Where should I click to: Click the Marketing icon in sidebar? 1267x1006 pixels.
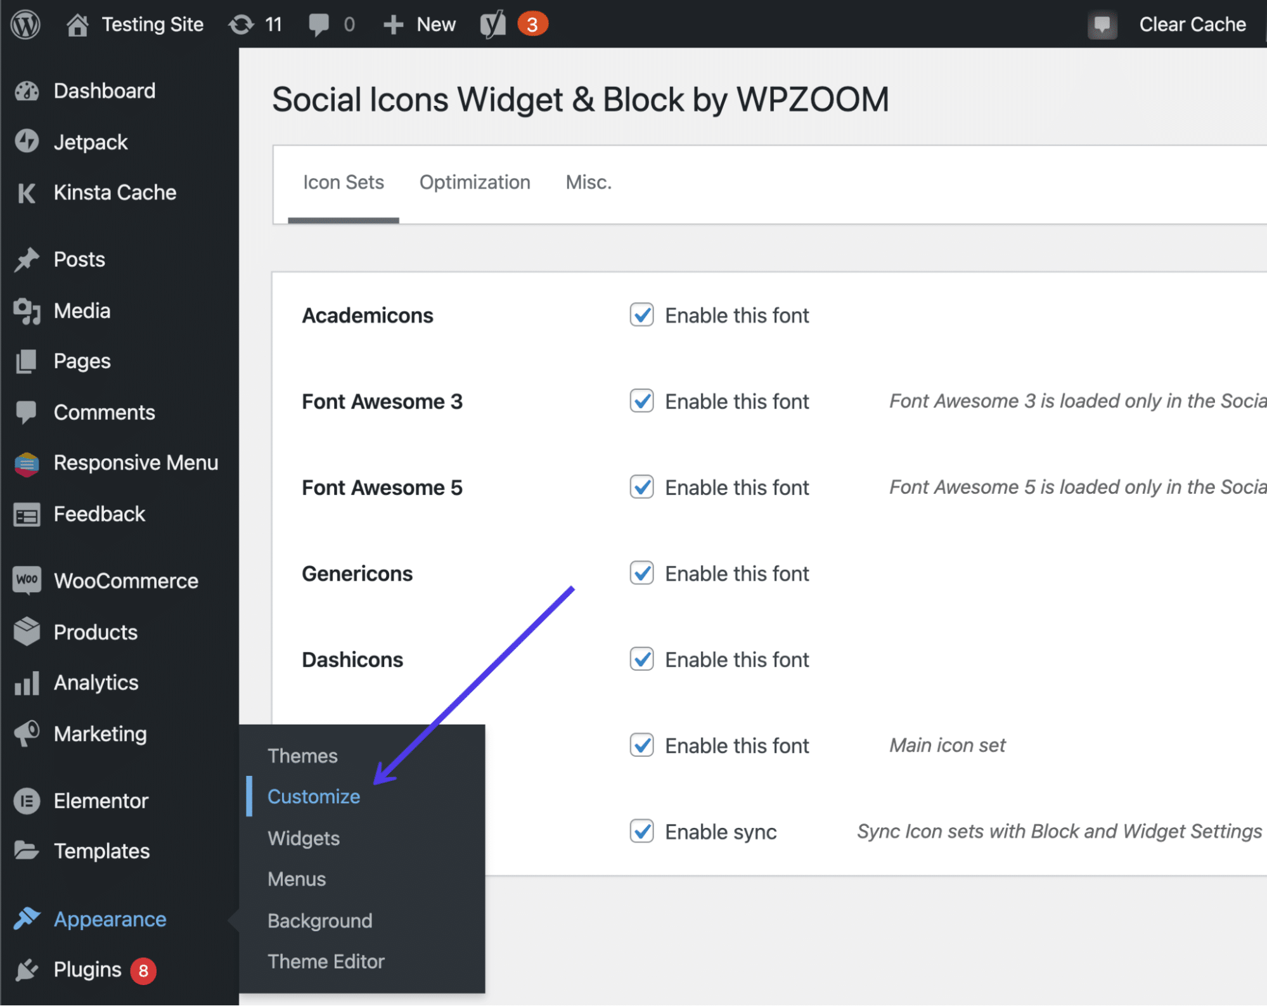pos(28,732)
